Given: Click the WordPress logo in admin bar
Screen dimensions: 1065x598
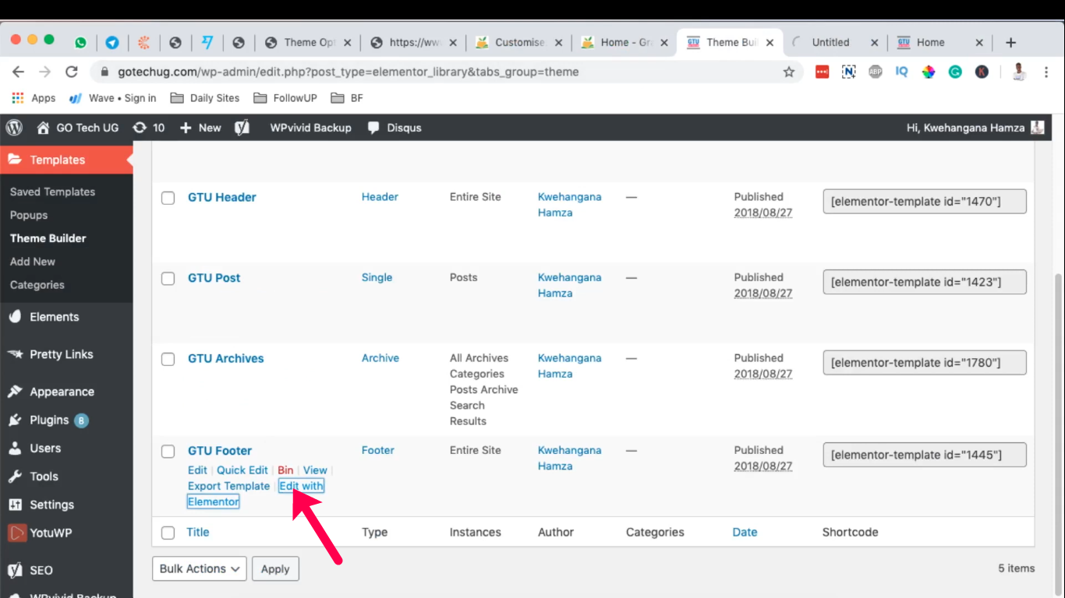Looking at the screenshot, I should (15, 128).
